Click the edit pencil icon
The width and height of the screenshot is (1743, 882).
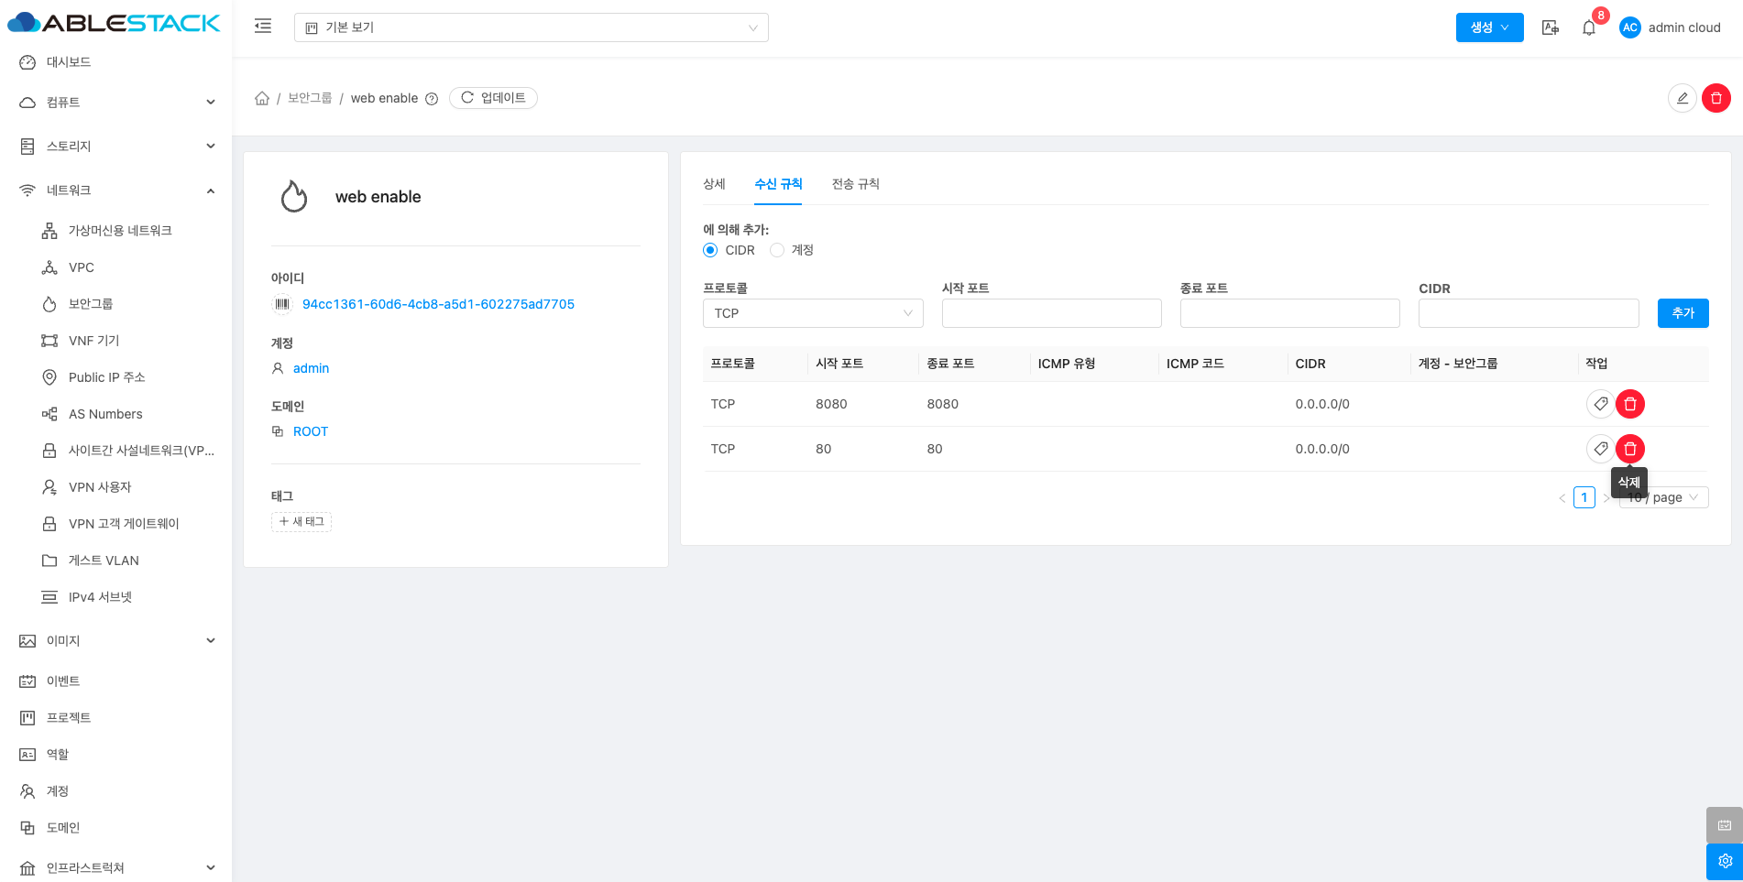tap(1682, 98)
